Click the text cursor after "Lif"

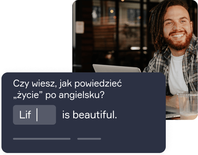click(37, 115)
